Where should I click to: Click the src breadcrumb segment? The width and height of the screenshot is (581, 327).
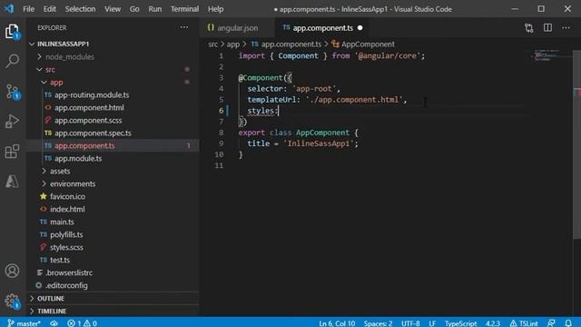click(212, 45)
